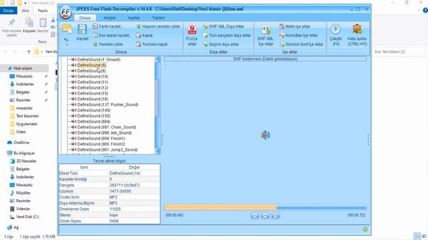Click the FLA'ya aktar export icon
Viewport: 428px width, 240px height.
(x=192, y=29)
